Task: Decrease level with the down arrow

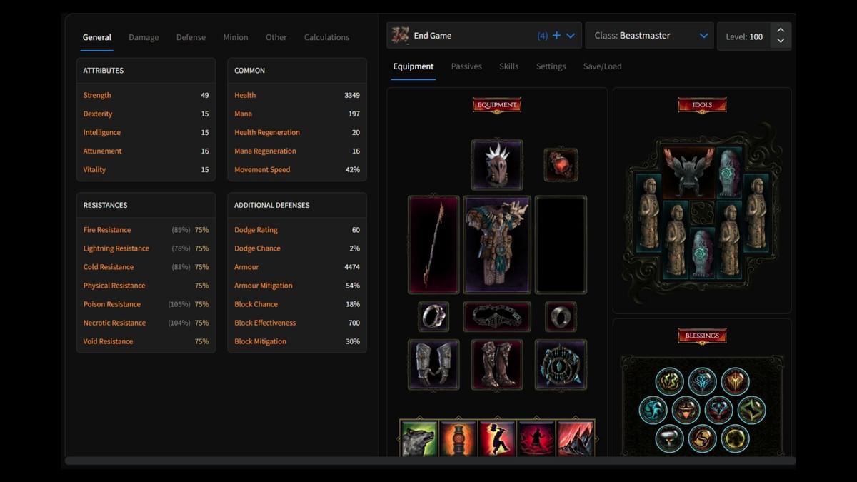Action: (781, 41)
